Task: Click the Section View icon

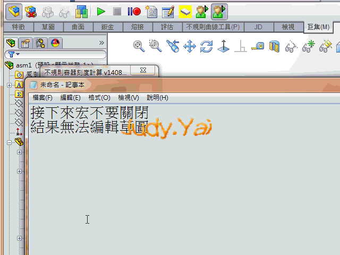Action: (274, 46)
